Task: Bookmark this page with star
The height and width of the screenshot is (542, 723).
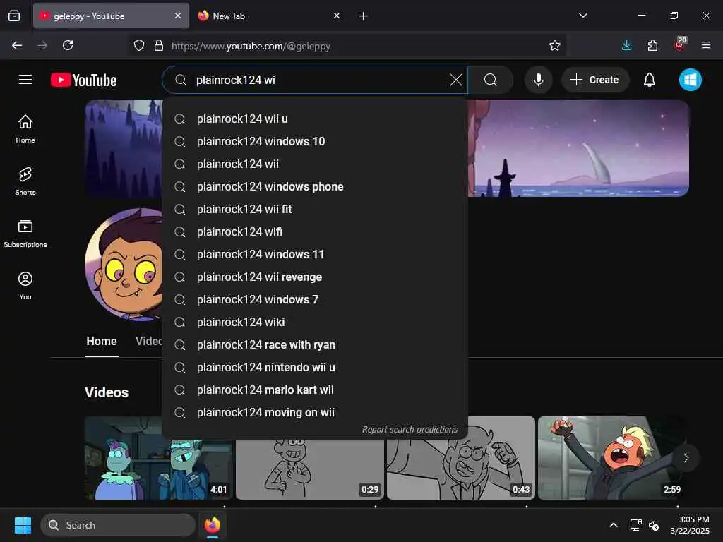Action: [x=555, y=45]
